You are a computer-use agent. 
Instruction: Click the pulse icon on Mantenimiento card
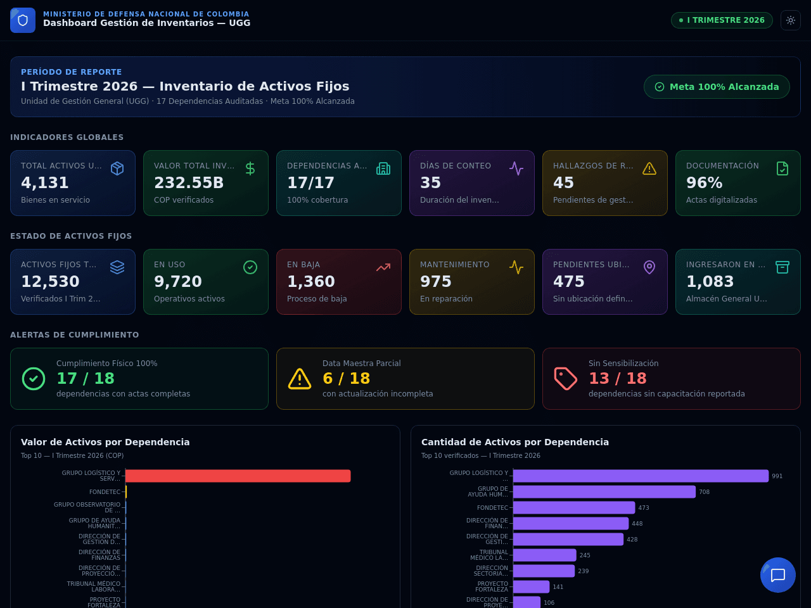click(x=516, y=267)
